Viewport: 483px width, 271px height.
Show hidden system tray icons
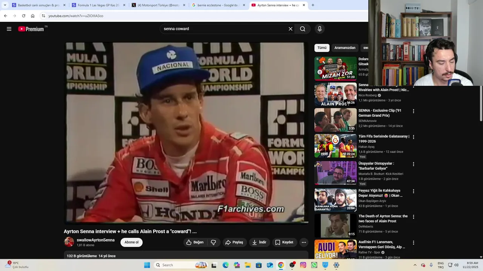point(415,265)
